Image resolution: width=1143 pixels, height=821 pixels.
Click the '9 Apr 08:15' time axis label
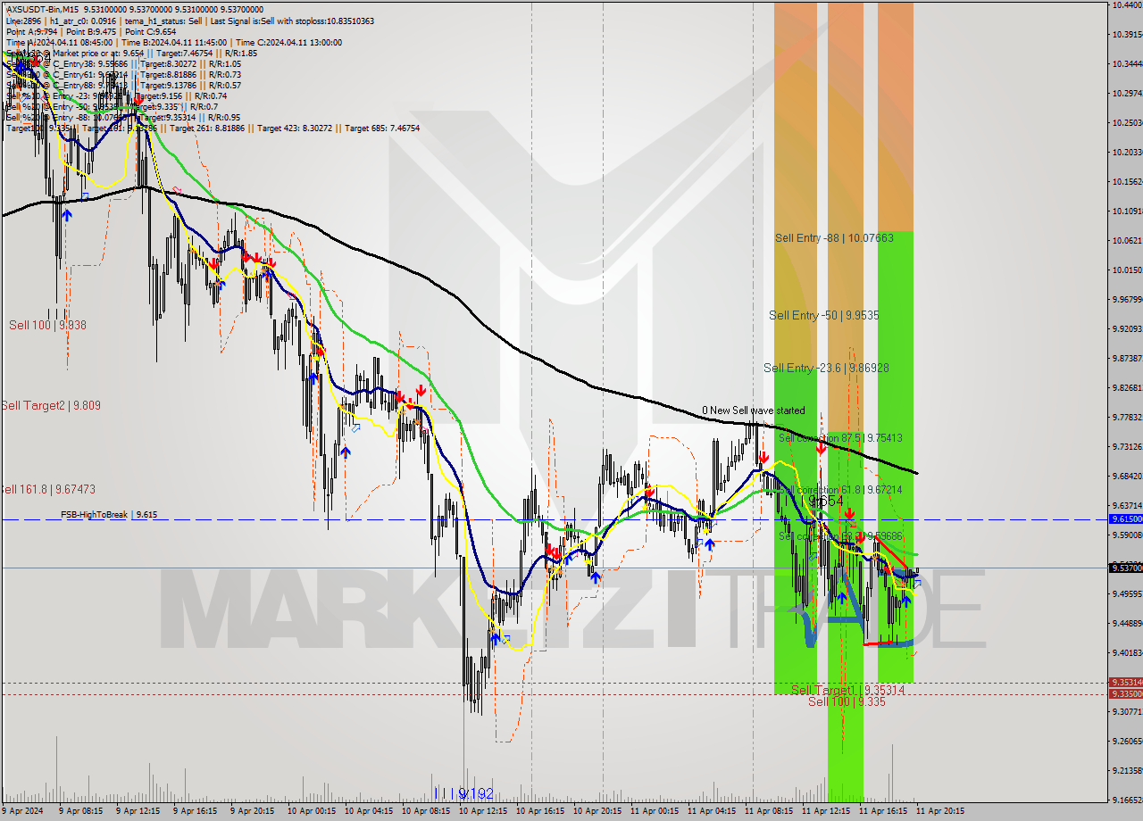click(79, 811)
